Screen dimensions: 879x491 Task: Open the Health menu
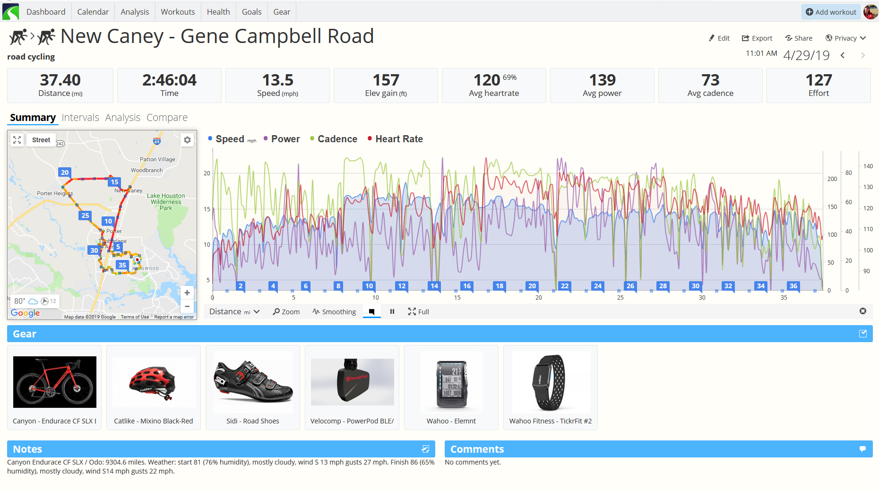click(x=218, y=12)
